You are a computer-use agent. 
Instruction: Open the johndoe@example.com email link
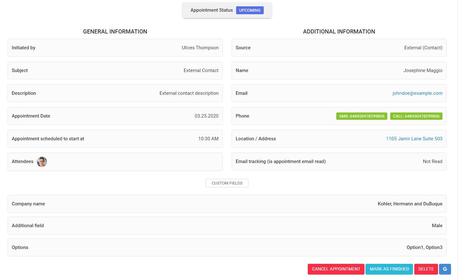click(417, 93)
